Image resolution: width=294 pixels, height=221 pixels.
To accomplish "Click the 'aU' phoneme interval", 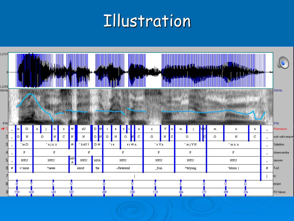I will (84, 129).
